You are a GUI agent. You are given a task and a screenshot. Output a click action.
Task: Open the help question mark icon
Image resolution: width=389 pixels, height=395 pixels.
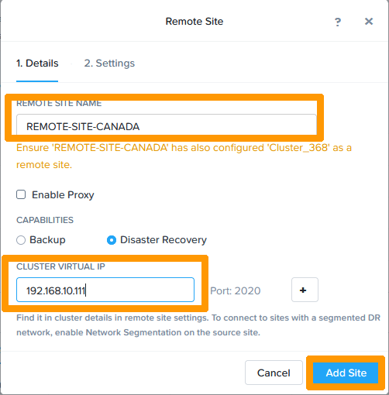(x=338, y=22)
